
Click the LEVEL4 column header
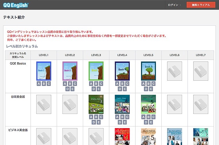122,55
